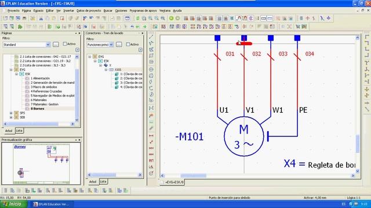Screen dimensions: 371x208
Task: Click the zoom out magnifier icon
Action: (157, 18)
